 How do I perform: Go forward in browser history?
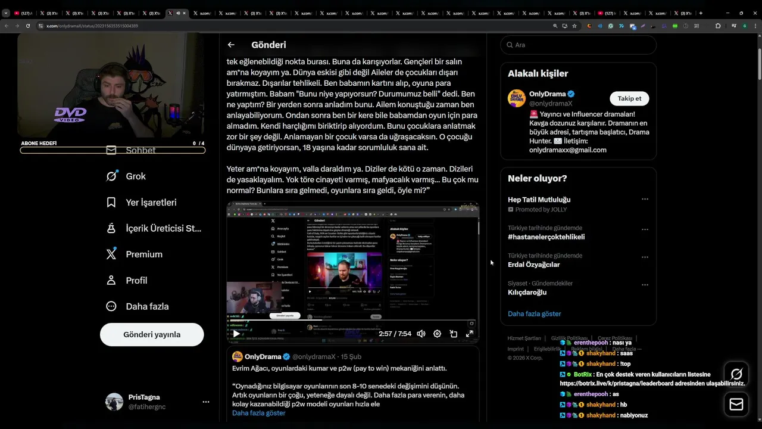(17, 26)
